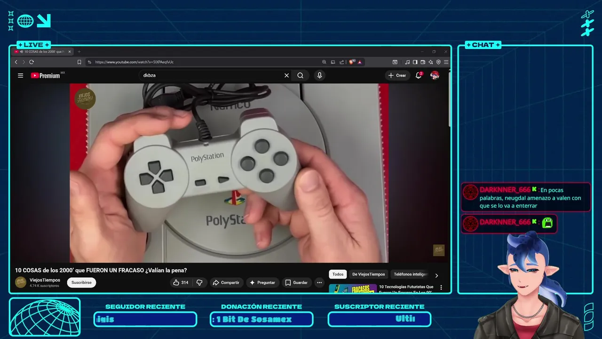602x339 pixels.
Task: Click the YouTube search input field
Action: pos(212,75)
